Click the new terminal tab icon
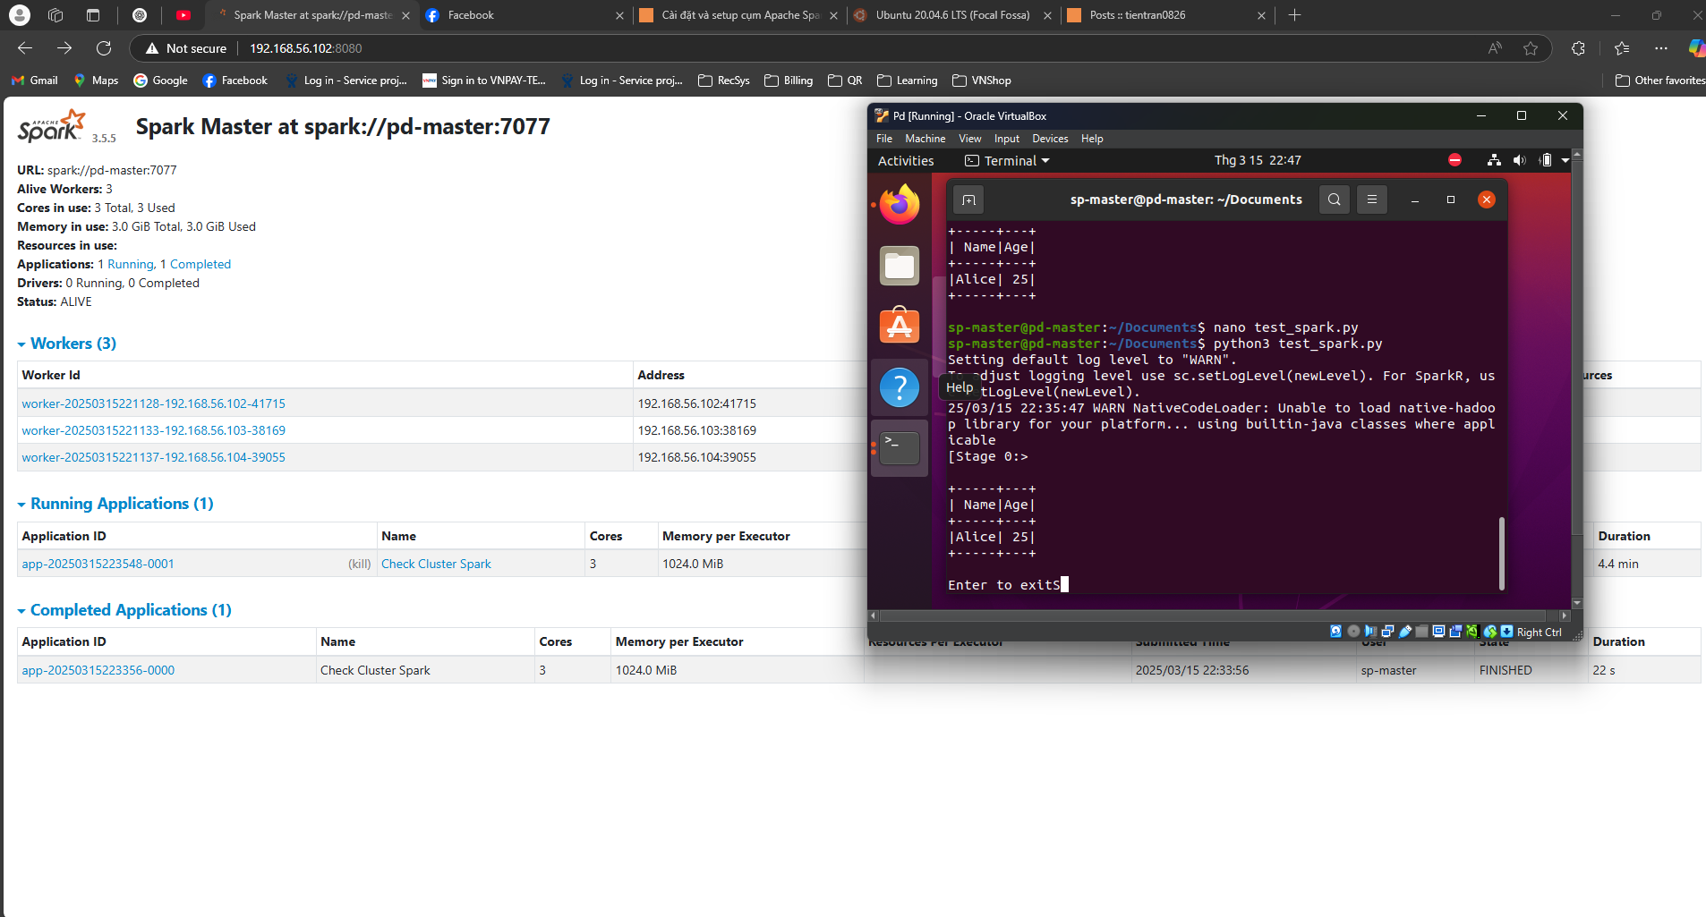Screen dimensions: 1706x917 click(x=968, y=200)
